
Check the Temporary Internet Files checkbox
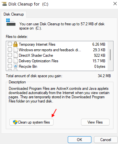(10, 44)
